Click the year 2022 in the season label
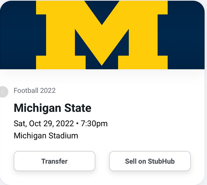This screenshot has height=185, width=207. coord(47,91)
